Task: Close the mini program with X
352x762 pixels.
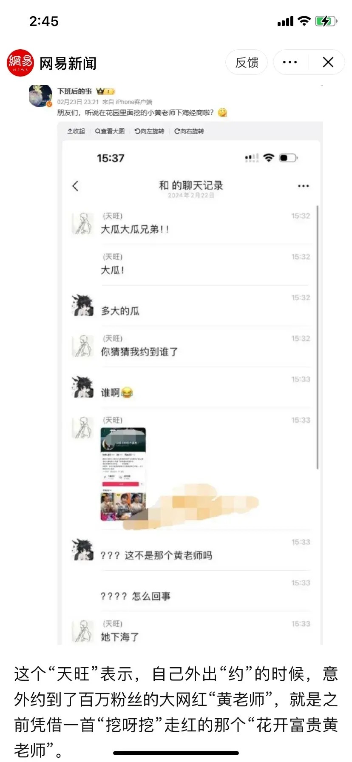Action: point(328,63)
